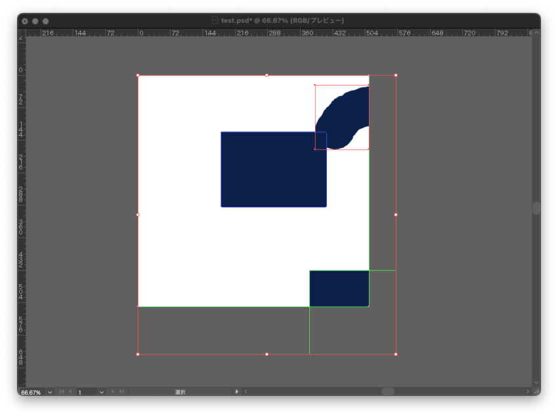This screenshot has height=417, width=558.
Task: Click the first artboard navigation icon
Action: (60, 391)
